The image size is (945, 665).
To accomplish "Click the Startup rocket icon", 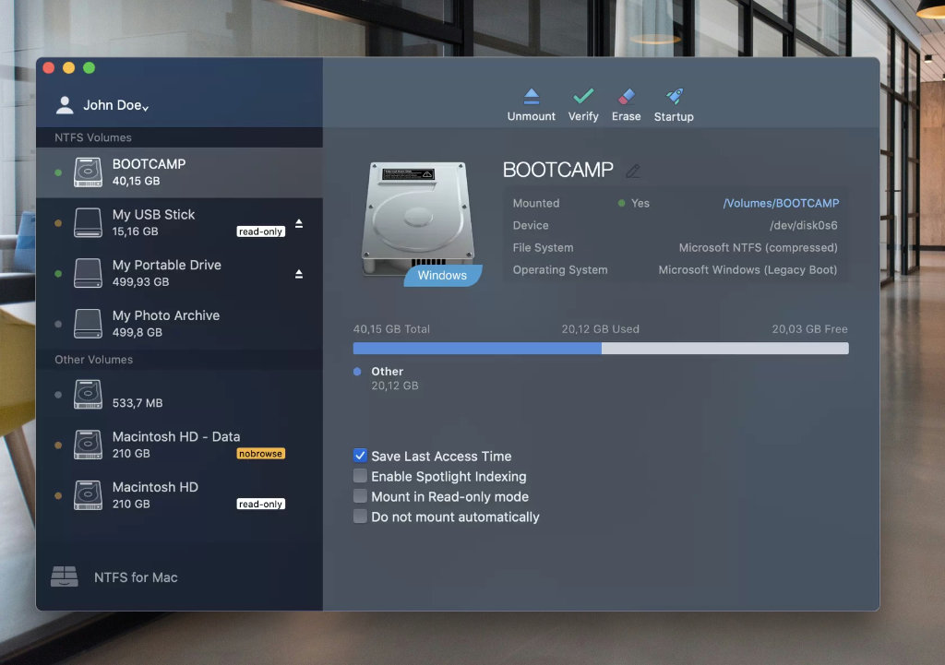I will [674, 97].
